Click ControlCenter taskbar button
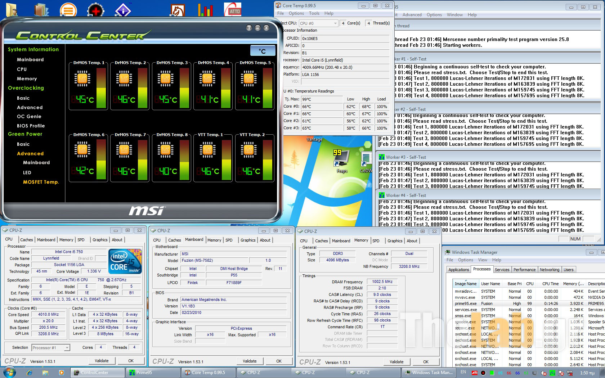605x378 pixels. tap(98, 373)
